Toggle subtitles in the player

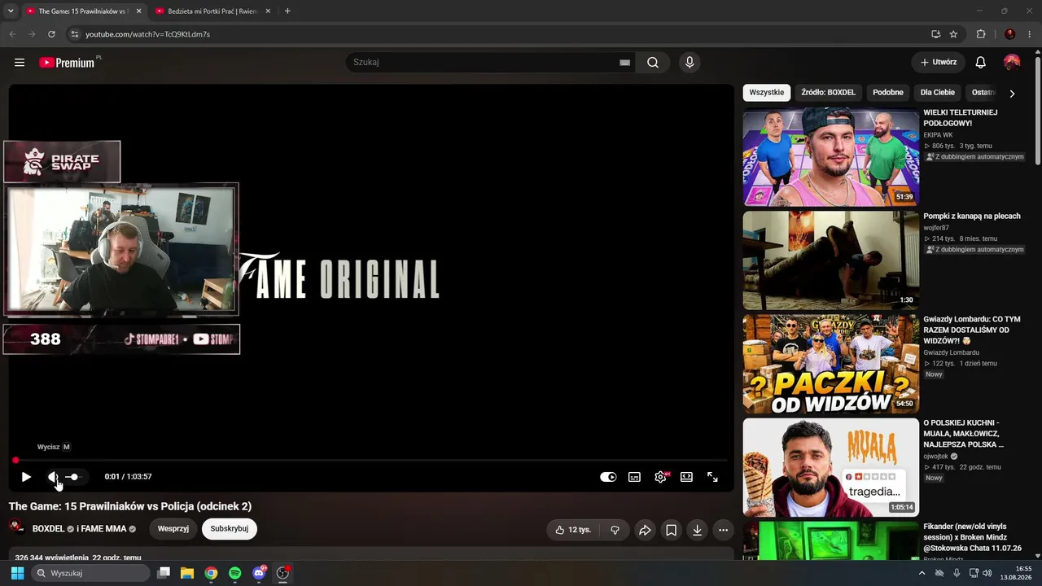point(634,477)
